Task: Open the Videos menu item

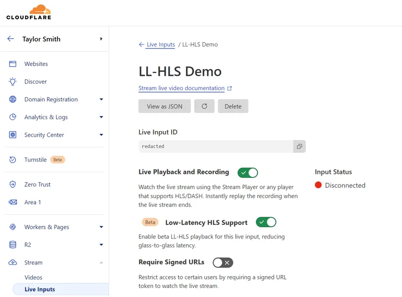Action: (33, 277)
